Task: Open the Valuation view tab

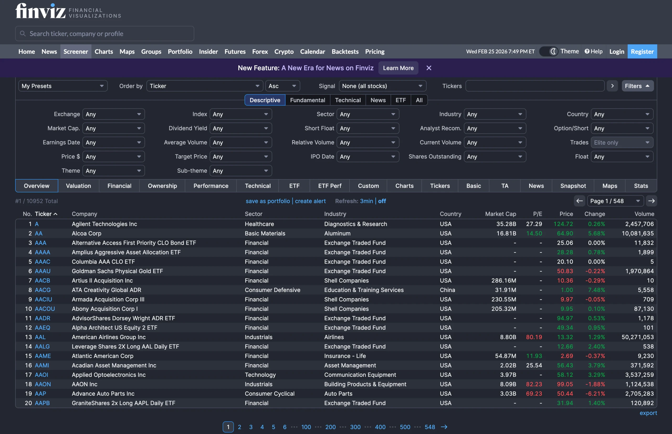Action: [x=78, y=186]
